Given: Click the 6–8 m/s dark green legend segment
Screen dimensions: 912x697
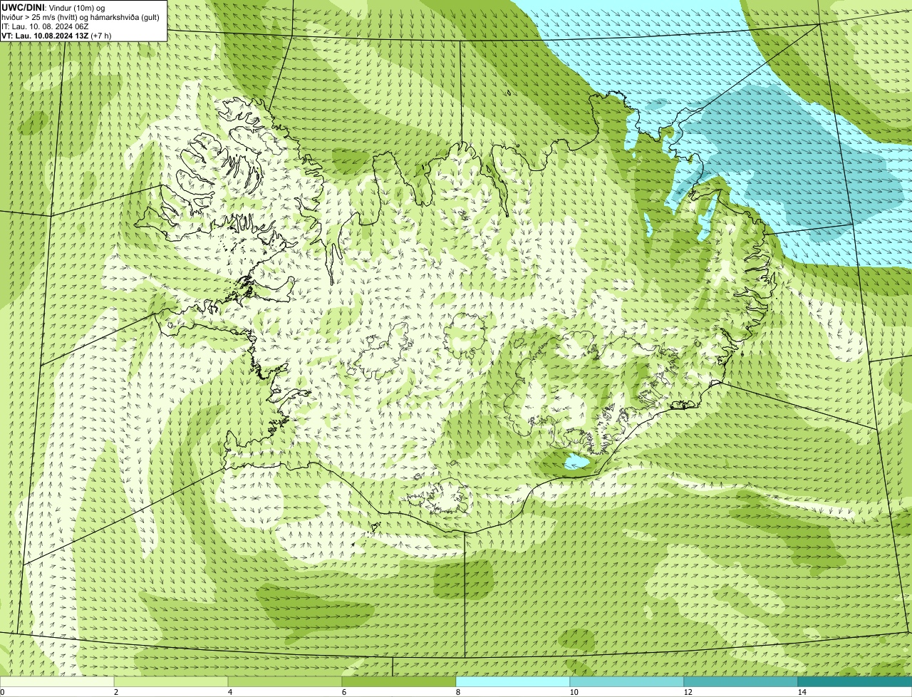Looking at the screenshot, I should [399, 681].
